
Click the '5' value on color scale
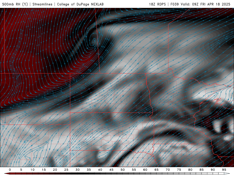coord(21,170)
